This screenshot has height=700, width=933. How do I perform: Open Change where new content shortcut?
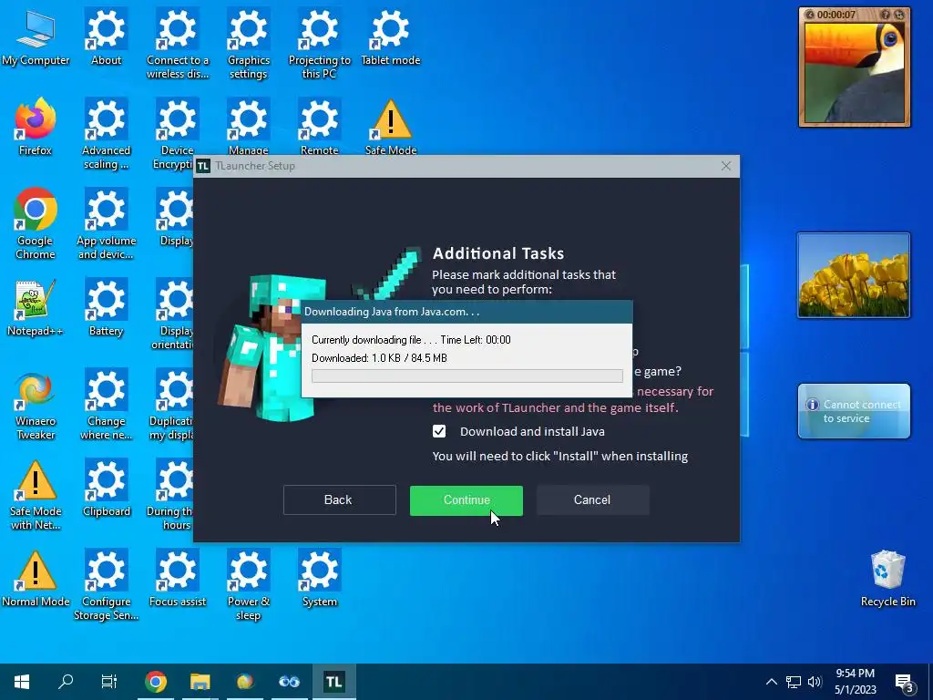106,405
